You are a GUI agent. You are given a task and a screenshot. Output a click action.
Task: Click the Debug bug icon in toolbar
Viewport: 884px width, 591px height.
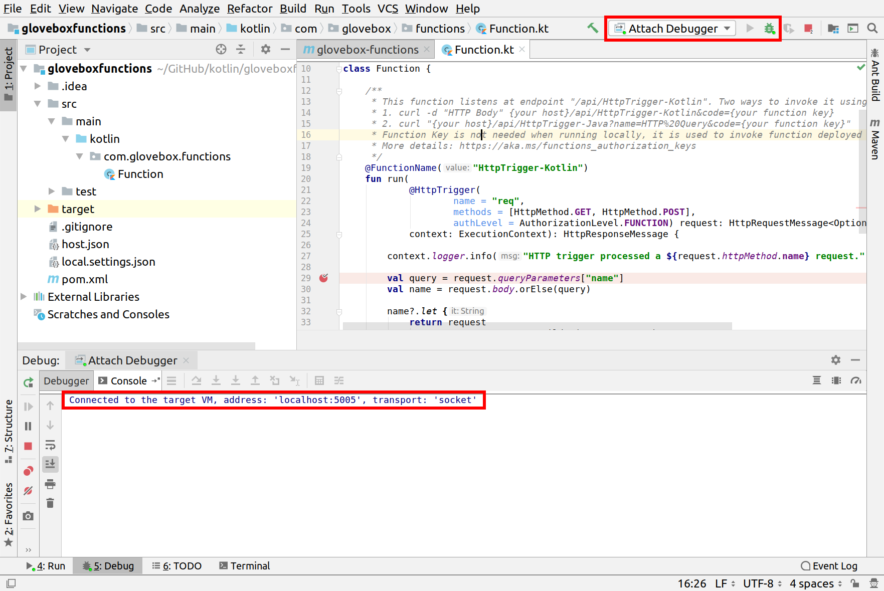coord(769,29)
